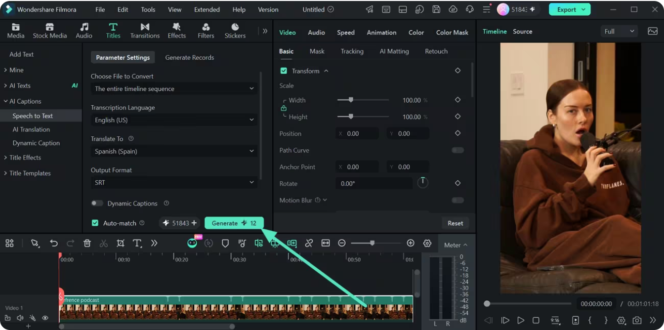The height and width of the screenshot is (330, 664).
Task: Open the Full preview quality dropdown
Action: [x=620, y=31]
